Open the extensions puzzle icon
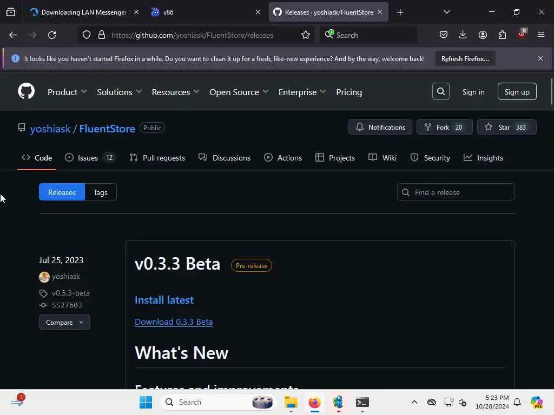This screenshot has height=415, width=554. pos(502,35)
